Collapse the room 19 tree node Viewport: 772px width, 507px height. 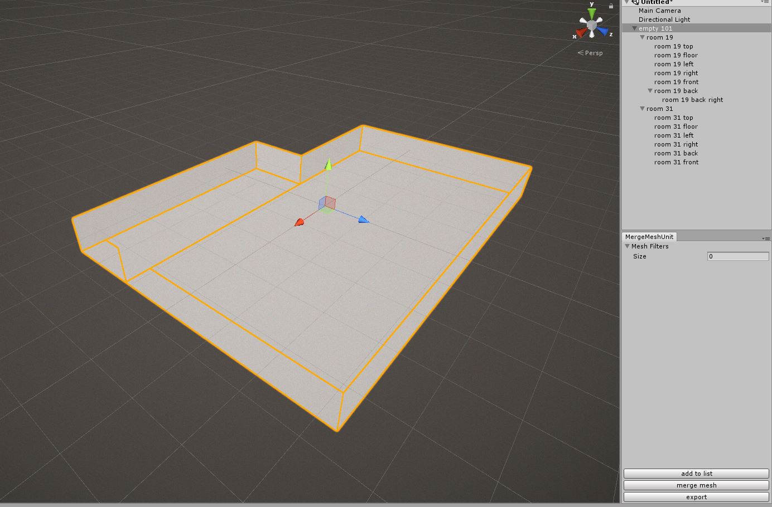(642, 37)
